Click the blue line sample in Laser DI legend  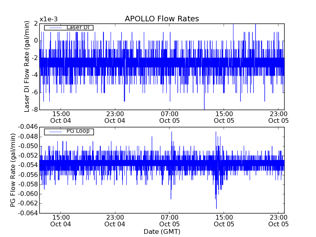pyautogui.click(x=55, y=28)
